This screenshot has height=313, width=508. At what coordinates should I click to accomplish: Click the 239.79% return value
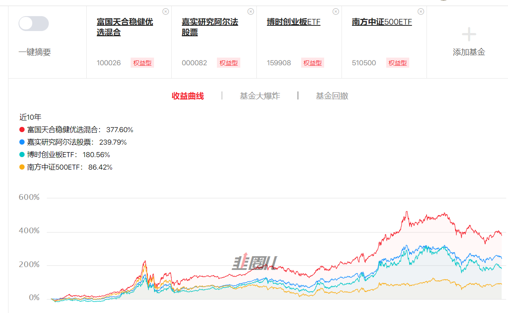113,142
